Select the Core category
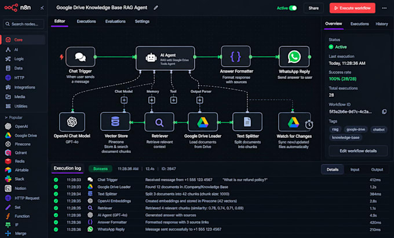 (24, 39)
